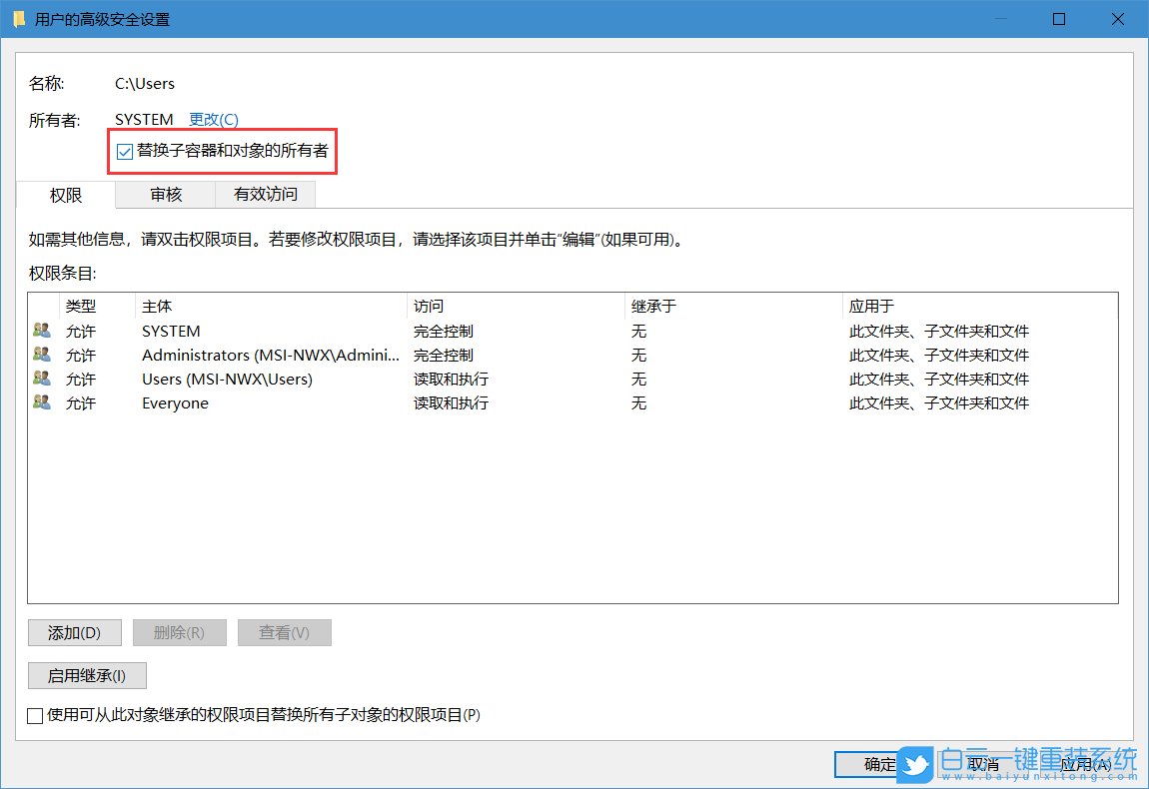The height and width of the screenshot is (789, 1149).
Task: Enable 使用可从此对象继承的权限项目替换所有子对象的权限项目
Action: pos(34,715)
